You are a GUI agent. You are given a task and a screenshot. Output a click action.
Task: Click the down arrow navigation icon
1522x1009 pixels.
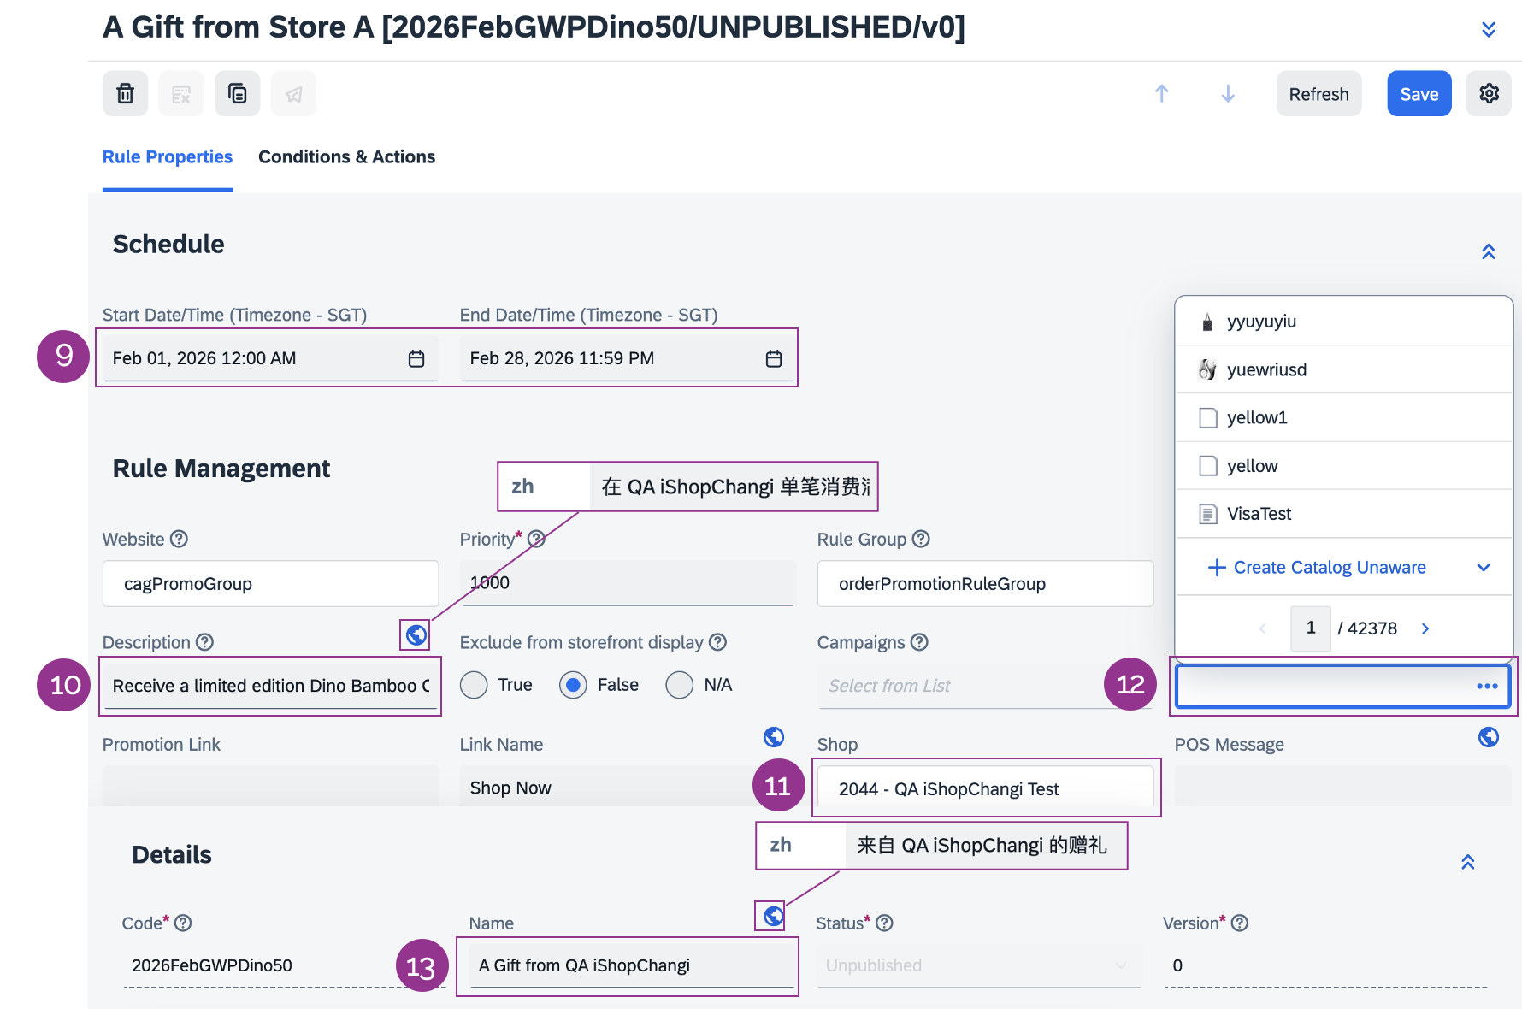click(1227, 94)
